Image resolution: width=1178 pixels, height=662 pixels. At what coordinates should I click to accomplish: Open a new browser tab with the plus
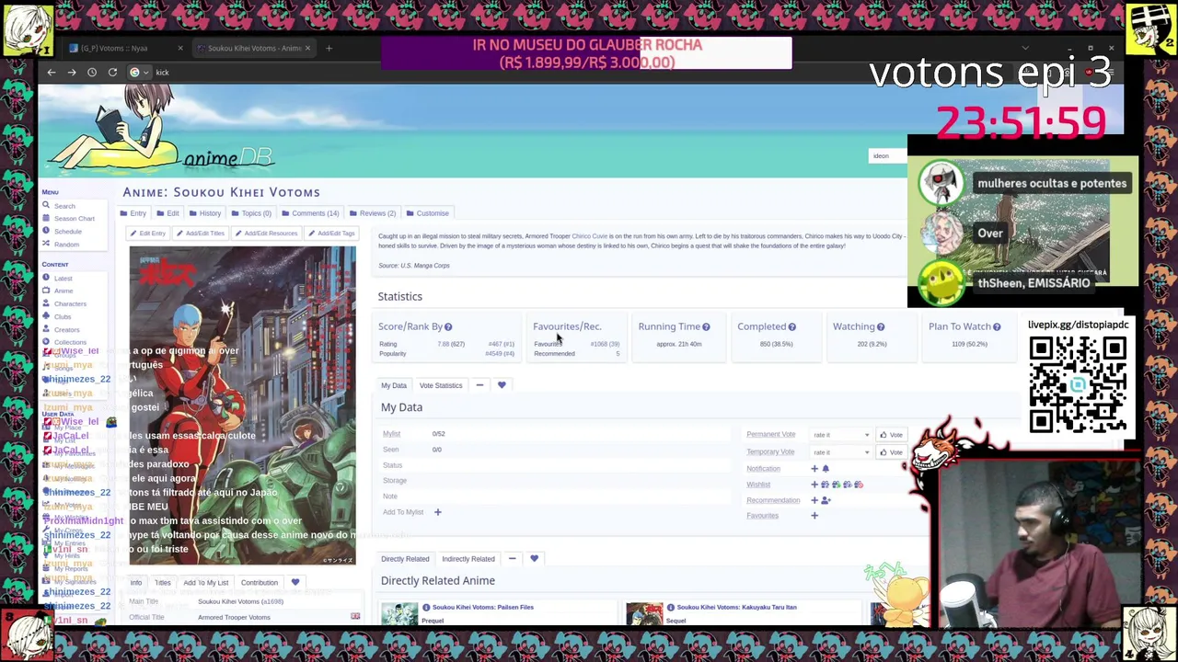329,48
